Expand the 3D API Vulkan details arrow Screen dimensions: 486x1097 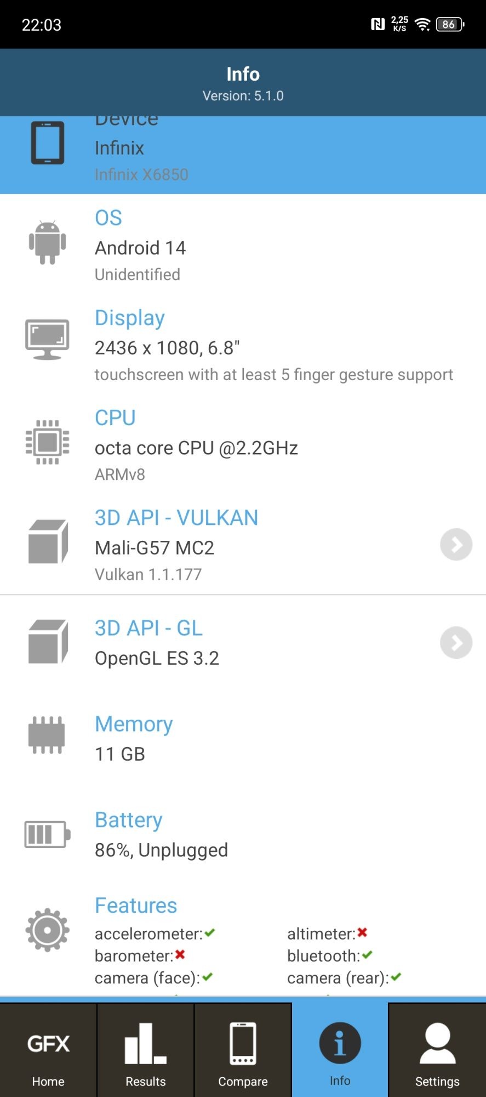click(x=456, y=545)
